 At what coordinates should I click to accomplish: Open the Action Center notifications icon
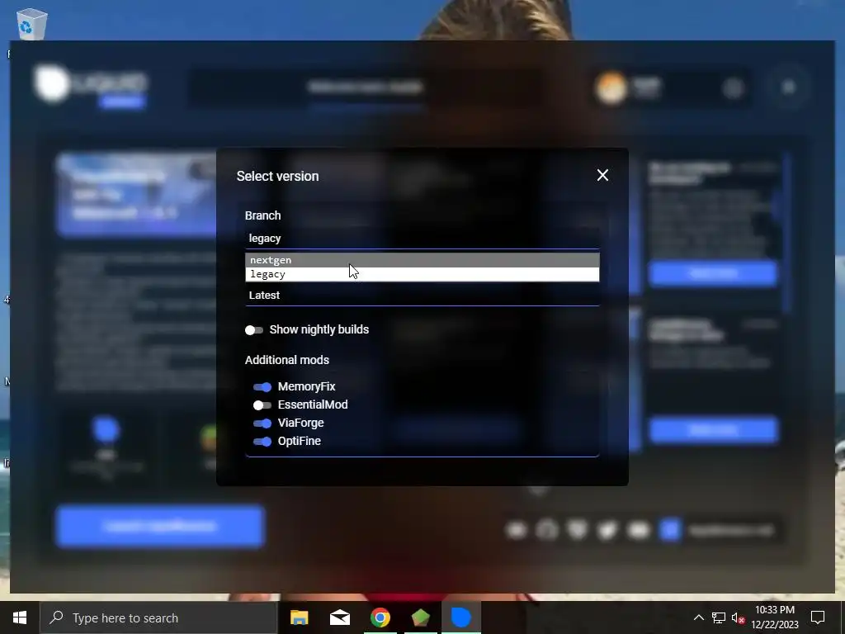click(818, 617)
